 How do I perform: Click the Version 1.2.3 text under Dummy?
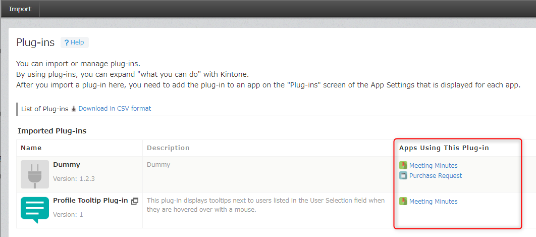click(x=74, y=179)
